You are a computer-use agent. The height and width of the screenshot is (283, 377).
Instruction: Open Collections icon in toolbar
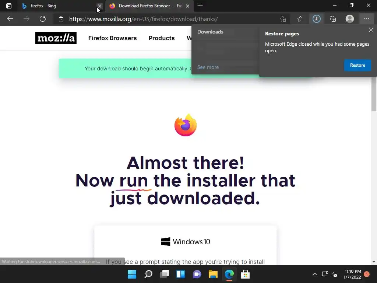333,19
